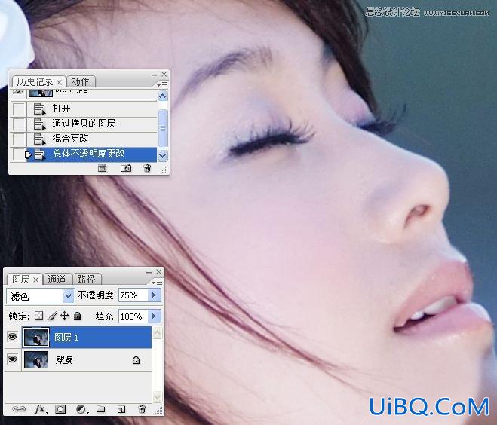The width and height of the screenshot is (497, 425).
Task: Open the fx layer style menu
Action: 41,409
